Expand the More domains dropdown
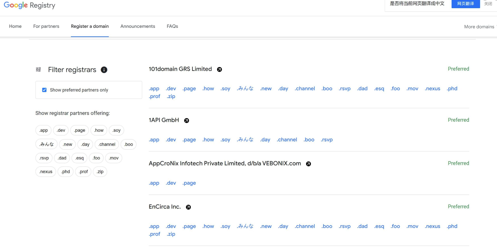The width and height of the screenshot is (497, 247). (x=479, y=27)
